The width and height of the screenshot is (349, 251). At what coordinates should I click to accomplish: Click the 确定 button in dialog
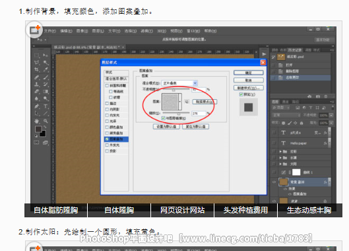point(249,73)
